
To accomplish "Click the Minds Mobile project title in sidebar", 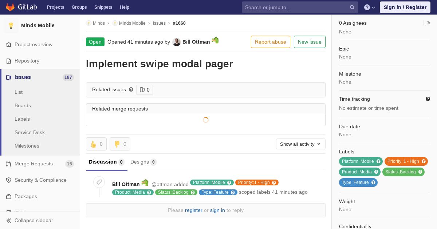I will click(38, 25).
